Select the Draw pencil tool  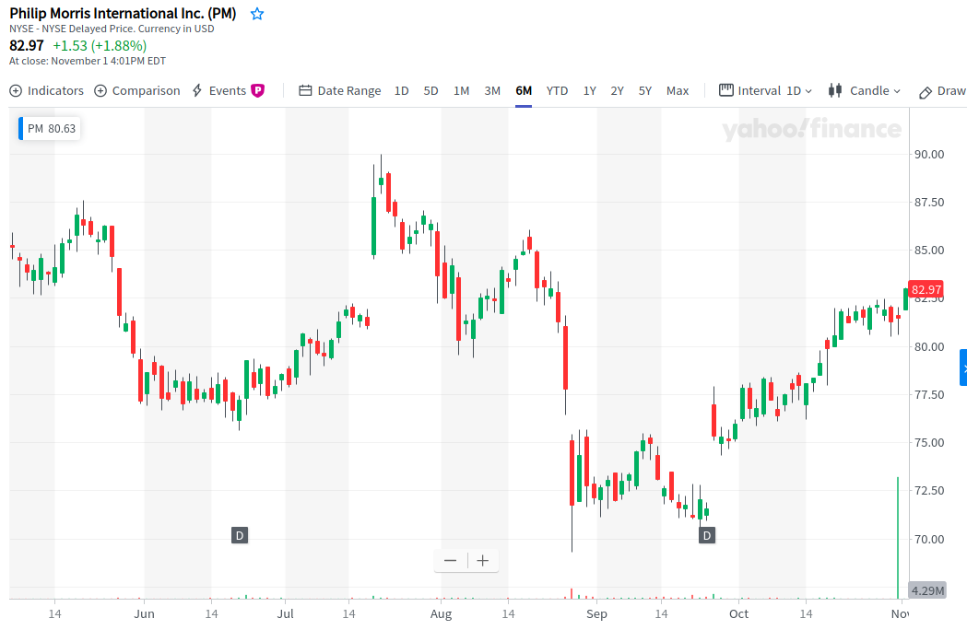coord(926,91)
